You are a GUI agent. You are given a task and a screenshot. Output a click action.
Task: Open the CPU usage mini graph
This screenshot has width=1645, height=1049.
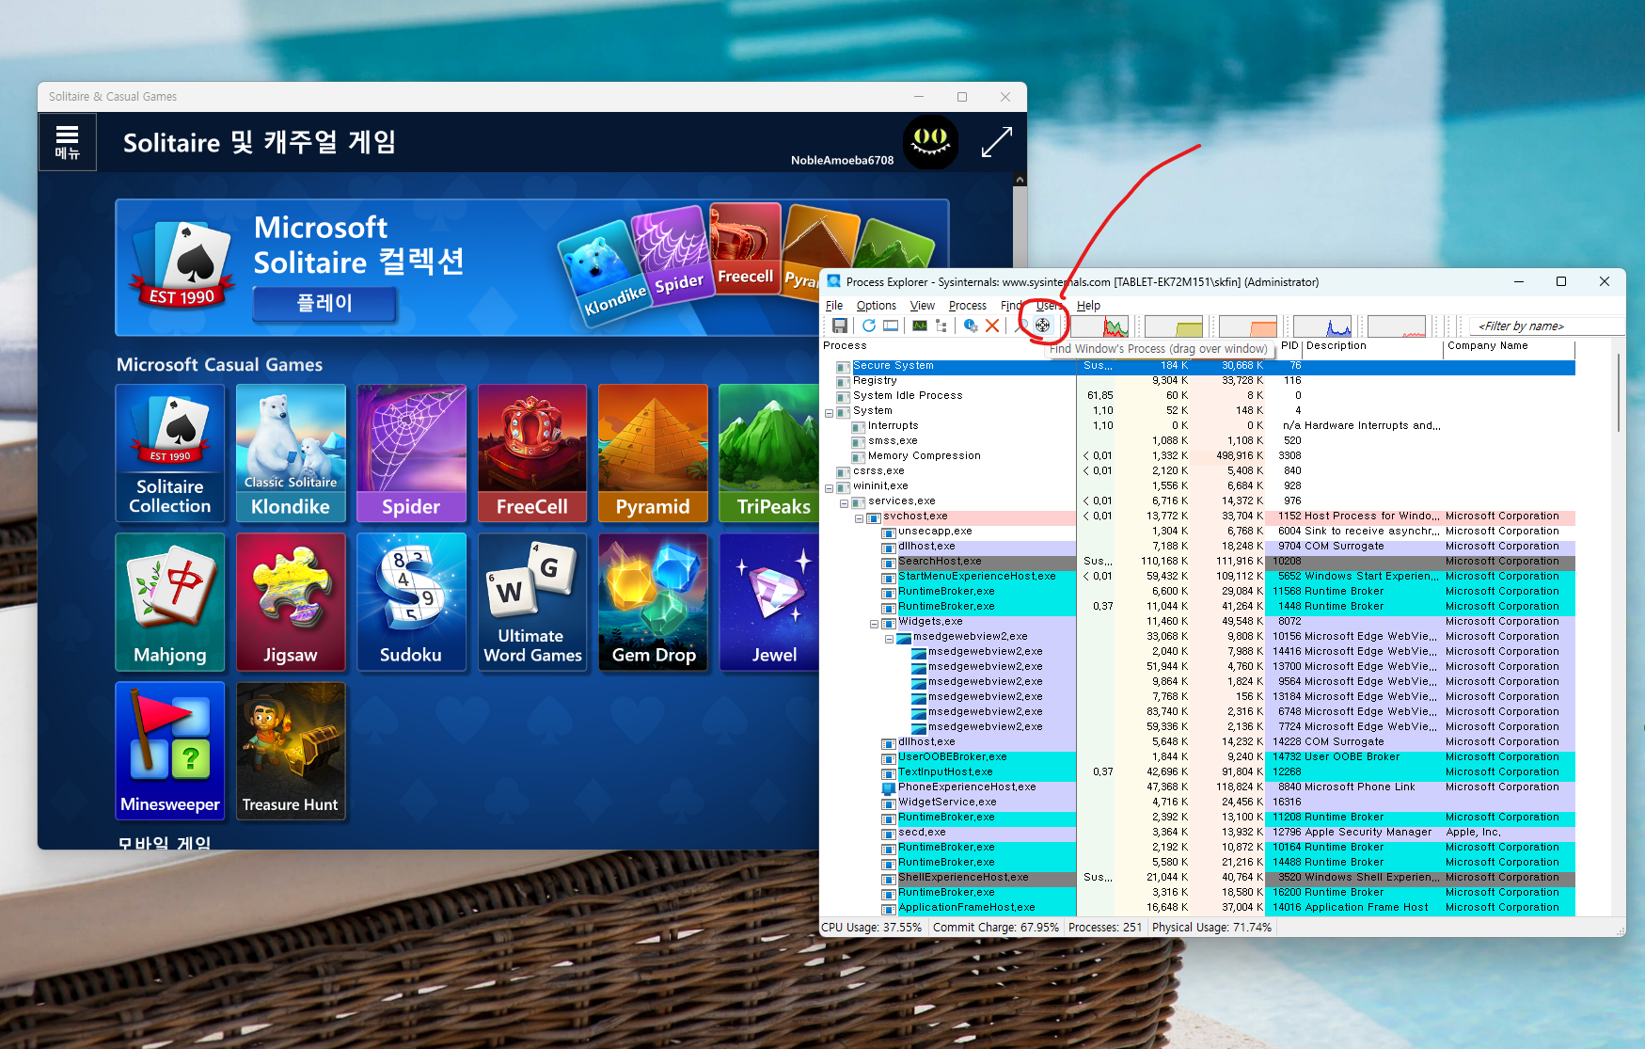point(1099,326)
